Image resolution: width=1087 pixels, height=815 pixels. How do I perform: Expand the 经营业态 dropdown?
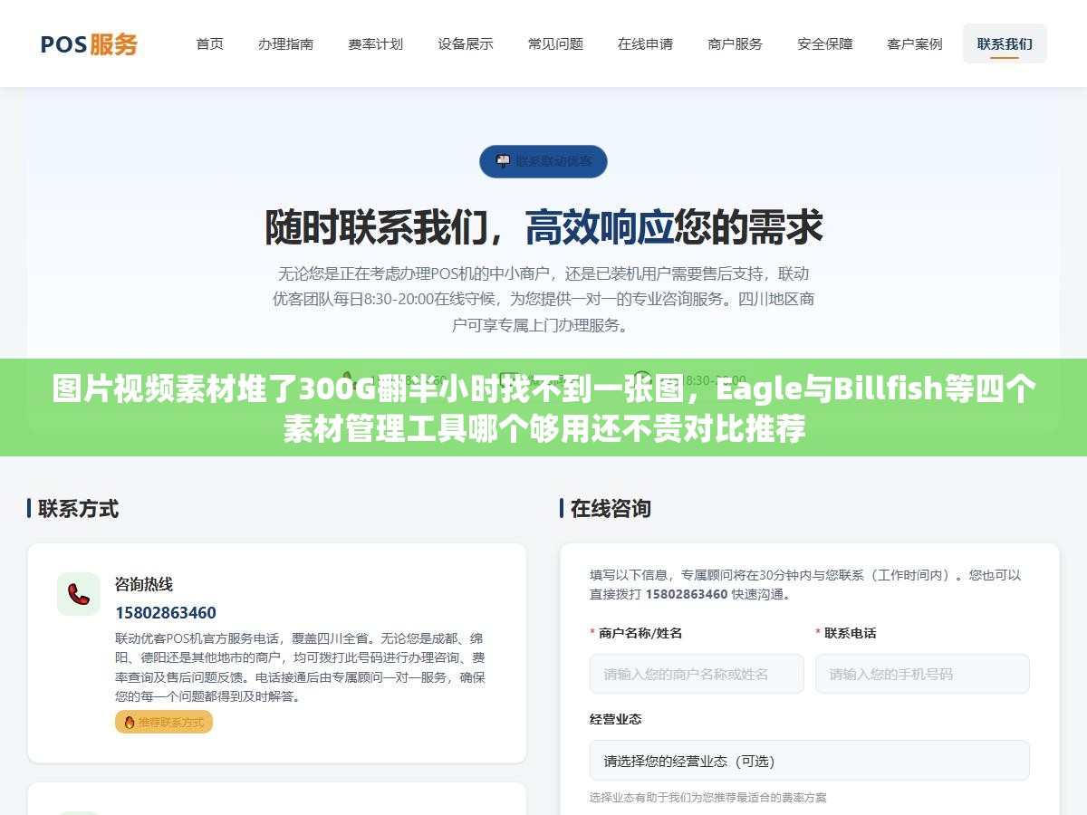[810, 761]
